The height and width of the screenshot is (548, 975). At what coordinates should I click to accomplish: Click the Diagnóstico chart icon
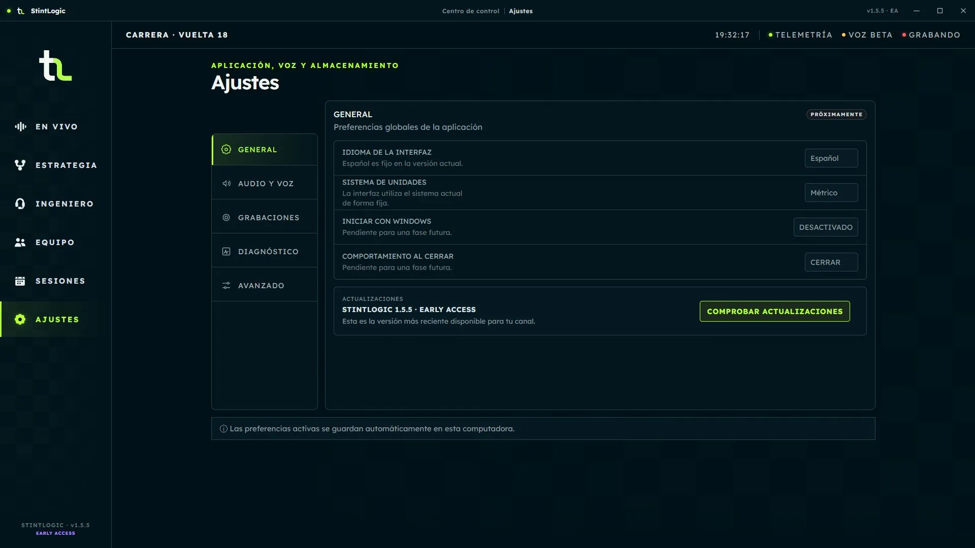click(x=226, y=252)
